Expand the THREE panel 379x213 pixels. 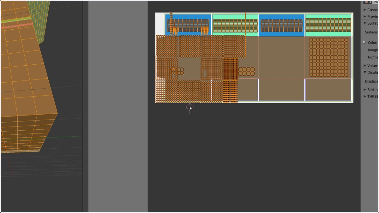pyautogui.click(x=365, y=96)
